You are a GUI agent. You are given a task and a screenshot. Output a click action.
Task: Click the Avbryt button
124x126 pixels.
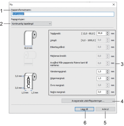[105, 109]
